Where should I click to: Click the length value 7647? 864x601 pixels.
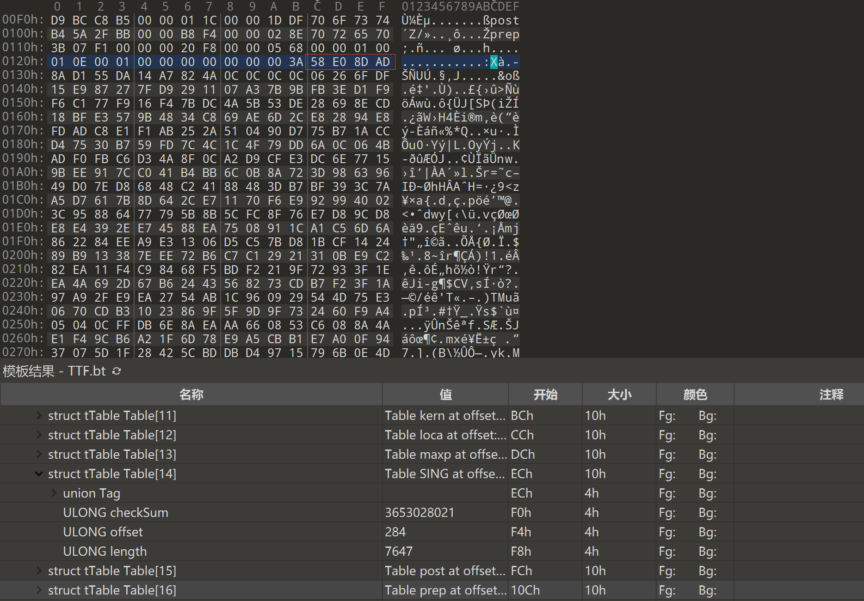point(398,551)
